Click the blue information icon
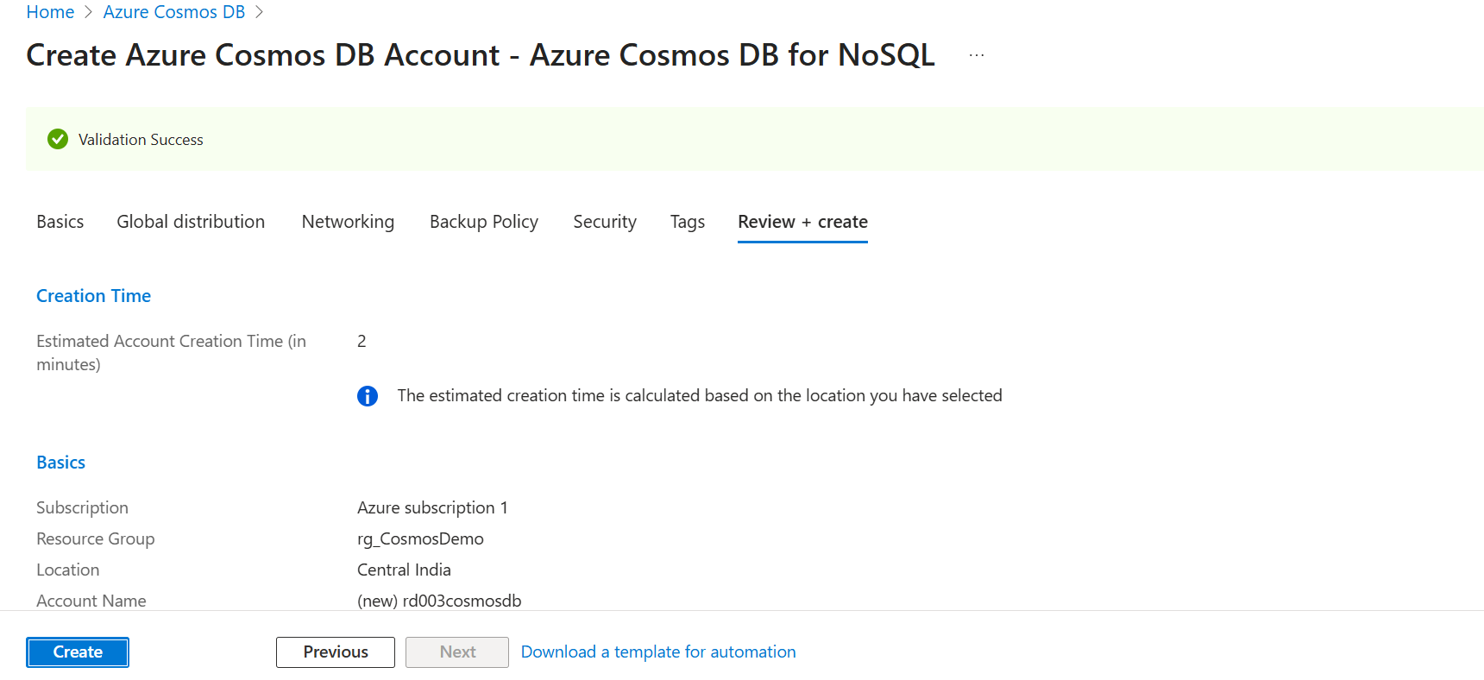This screenshot has height=680, width=1484. [x=368, y=396]
